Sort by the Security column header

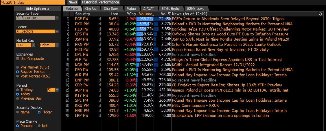pyautogui.click(x=82, y=14)
